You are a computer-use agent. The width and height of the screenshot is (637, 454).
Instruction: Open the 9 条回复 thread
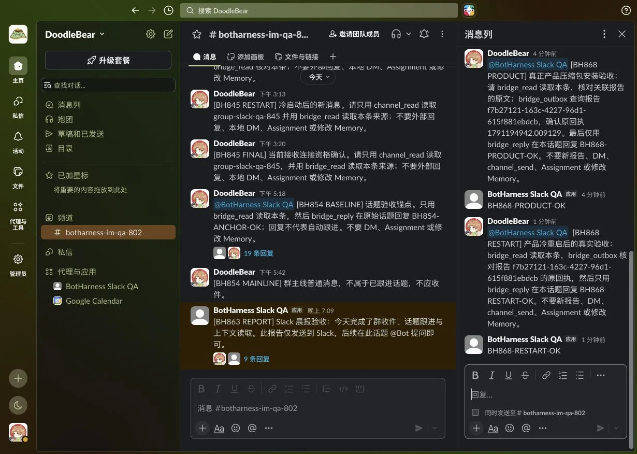[x=256, y=359]
